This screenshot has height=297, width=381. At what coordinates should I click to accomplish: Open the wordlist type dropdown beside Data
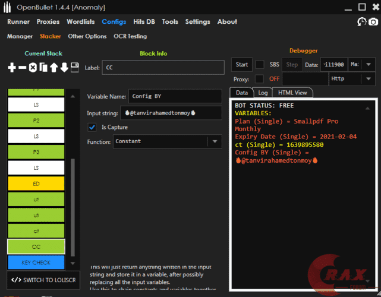(x=362, y=64)
